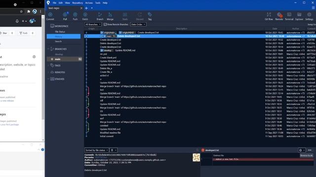Select File Status in the sidebar
This screenshot has width=316, height=177.
(x=60, y=31)
